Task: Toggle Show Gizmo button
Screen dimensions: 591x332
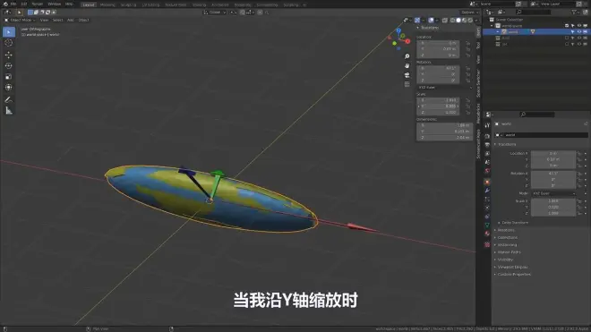Action: [417, 21]
